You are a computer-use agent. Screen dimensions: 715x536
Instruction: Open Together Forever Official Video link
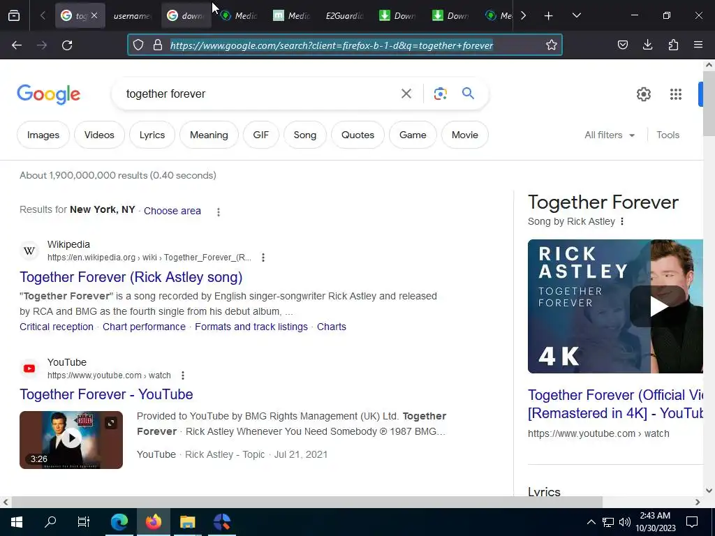coord(616,404)
